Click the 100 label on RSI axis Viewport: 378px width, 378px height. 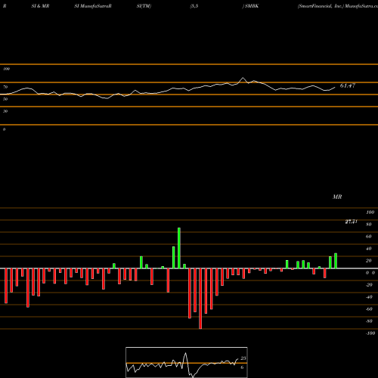(6, 69)
